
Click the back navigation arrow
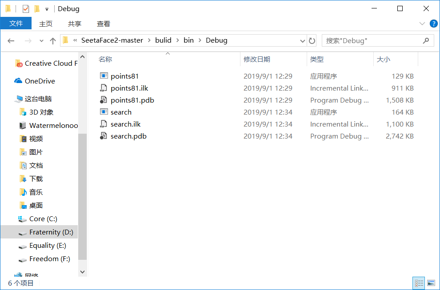11,40
